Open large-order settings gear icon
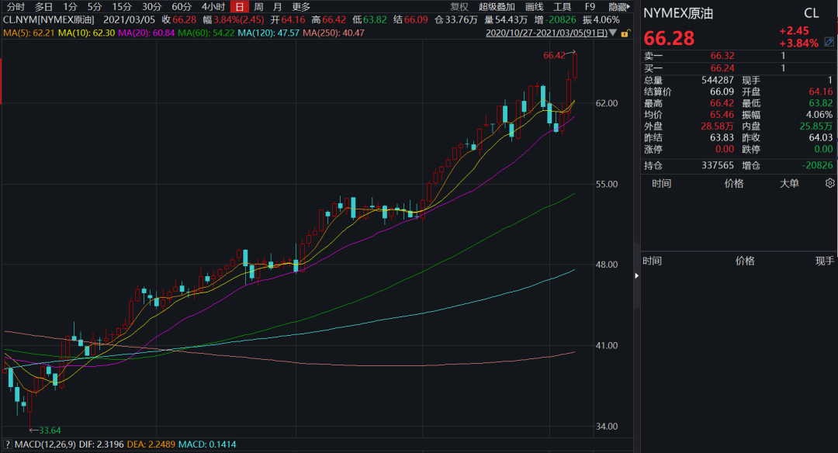This screenshot has width=838, height=453. pyautogui.click(x=829, y=184)
